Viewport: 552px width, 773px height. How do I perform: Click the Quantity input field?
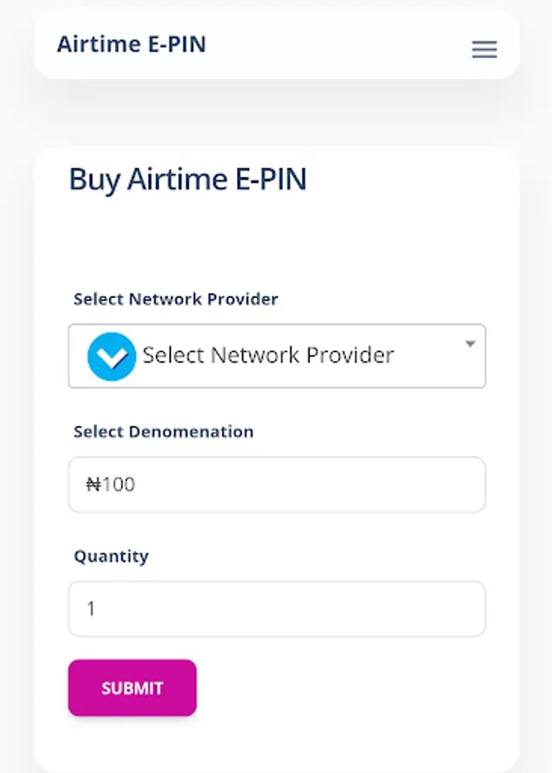(x=276, y=609)
